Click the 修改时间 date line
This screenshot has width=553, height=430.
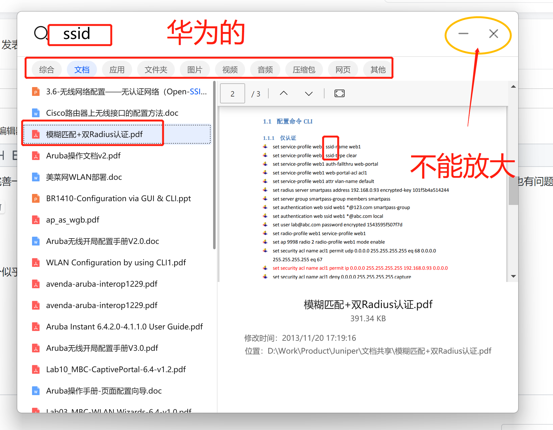click(x=300, y=338)
